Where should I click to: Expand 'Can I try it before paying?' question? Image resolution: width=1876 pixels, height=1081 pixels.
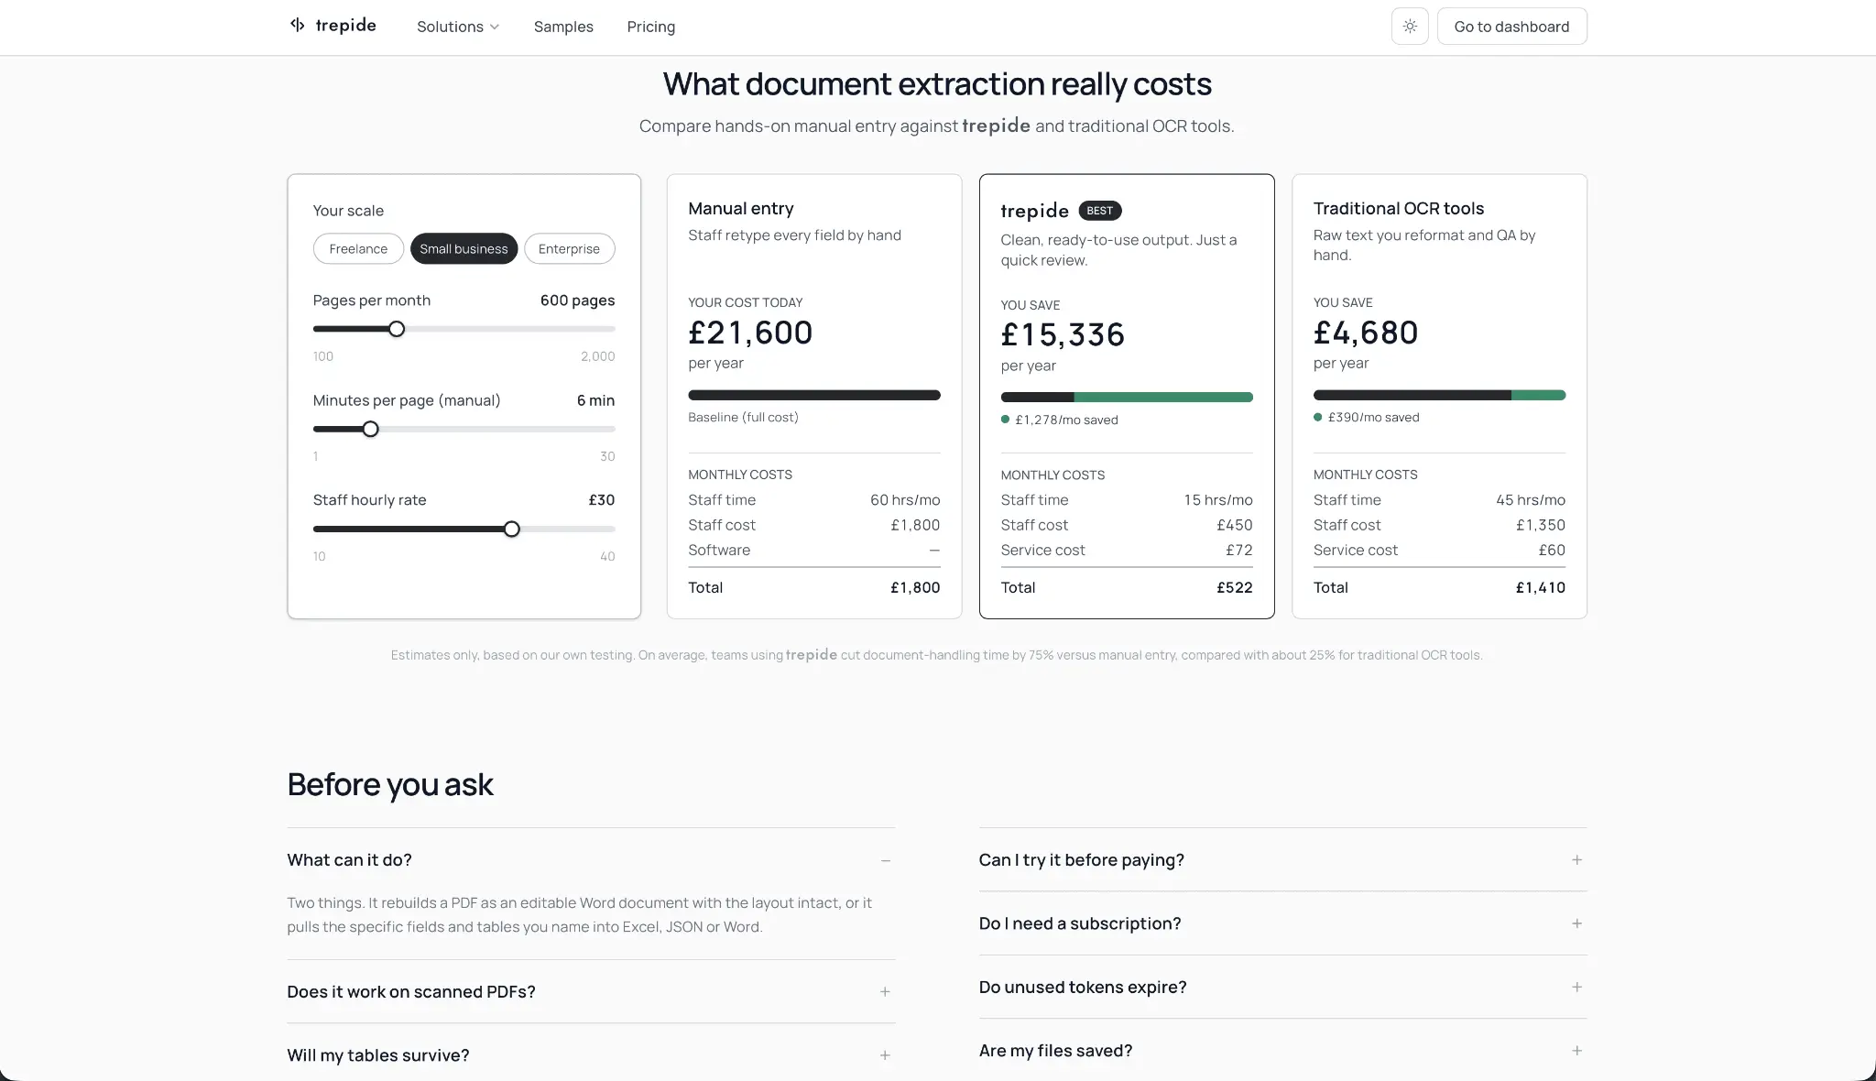pyautogui.click(x=1282, y=860)
